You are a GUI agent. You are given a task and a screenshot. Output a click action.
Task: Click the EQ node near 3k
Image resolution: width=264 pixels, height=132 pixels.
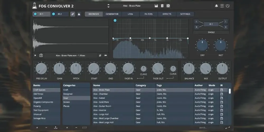point(167,38)
